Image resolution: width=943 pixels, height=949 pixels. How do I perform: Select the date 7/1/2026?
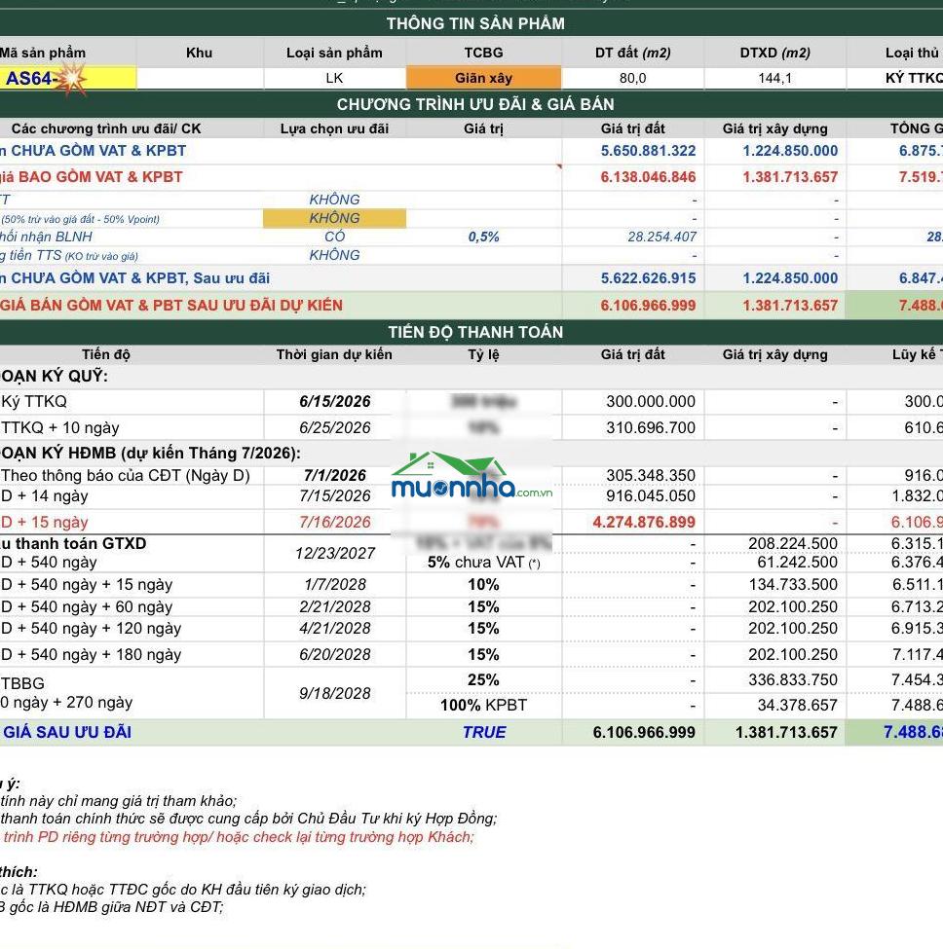(334, 475)
